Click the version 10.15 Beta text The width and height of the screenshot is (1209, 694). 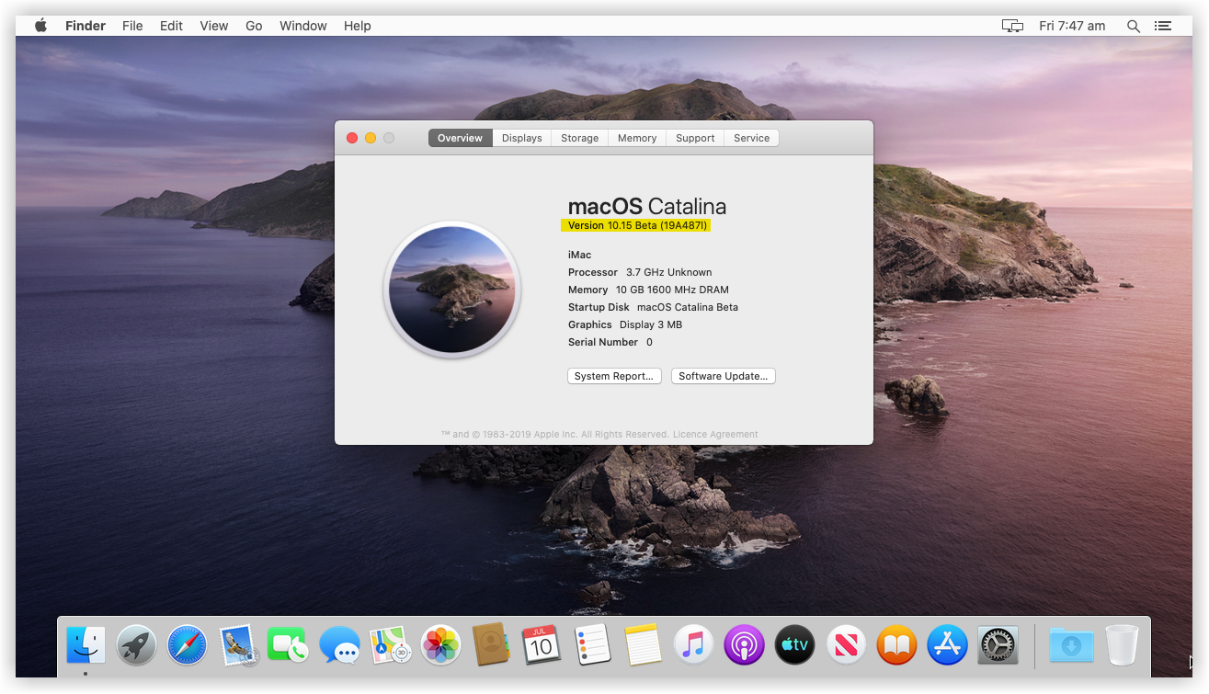click(x=638, y=225)
